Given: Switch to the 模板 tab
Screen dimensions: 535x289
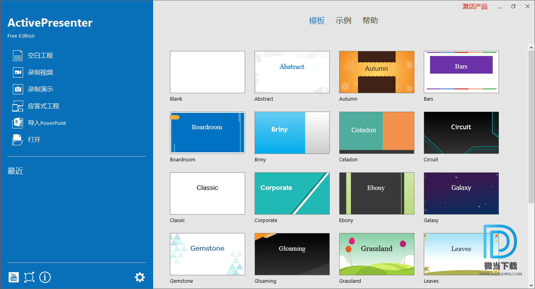Looking at the screenshot, I should point(317,21).
